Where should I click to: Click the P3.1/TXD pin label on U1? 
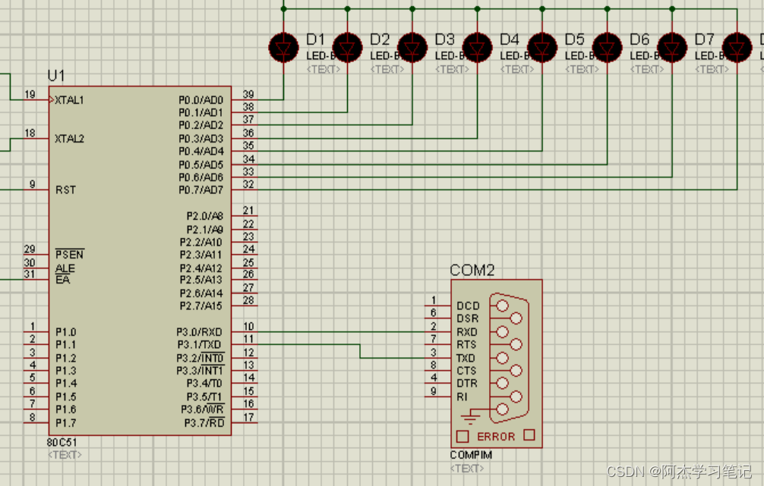coord(200,345)
